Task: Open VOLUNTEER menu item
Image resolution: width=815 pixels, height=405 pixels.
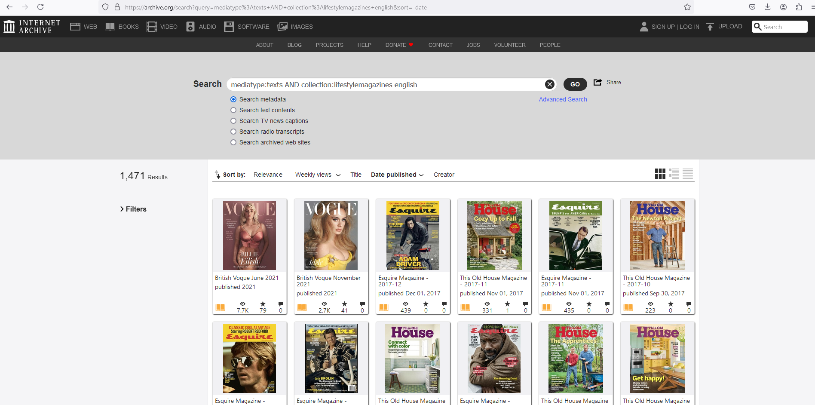Action: (x=510, y=45)
